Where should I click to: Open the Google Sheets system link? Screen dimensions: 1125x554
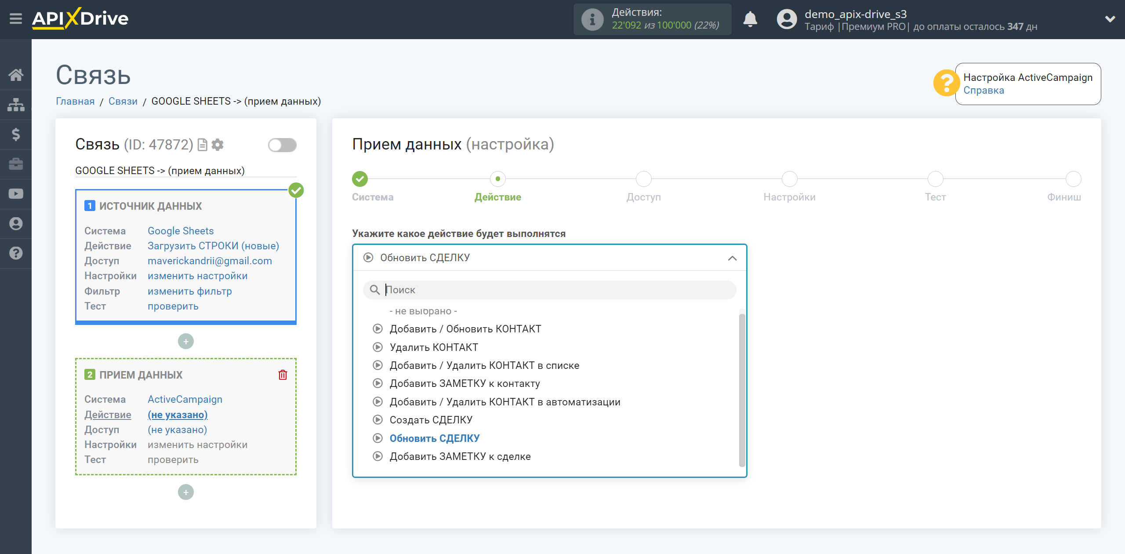(x=181, y=231)
